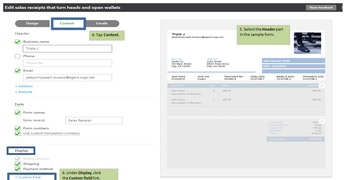The image size is (344, 180).
Task: Toggle Use custom transaction numbers checkbox
Action: coord(18,133)
